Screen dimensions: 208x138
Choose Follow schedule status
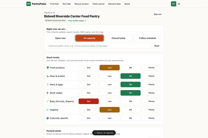[x=148, y=38]
